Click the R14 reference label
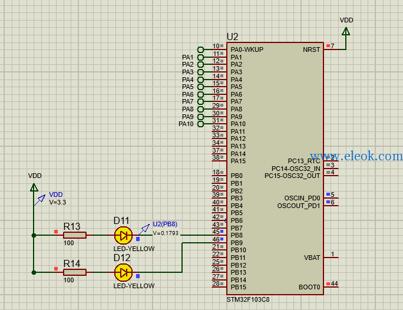Screen dimensions: 403x310 (72, 263)
